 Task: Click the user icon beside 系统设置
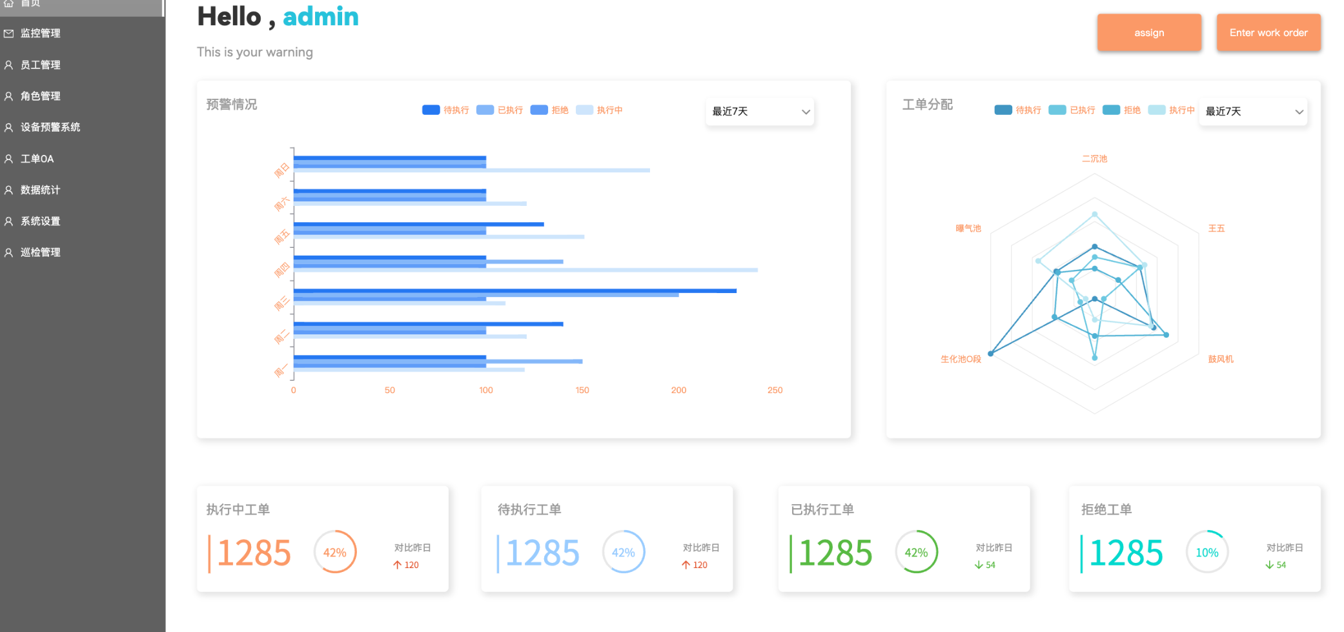[x=9, y=221]
